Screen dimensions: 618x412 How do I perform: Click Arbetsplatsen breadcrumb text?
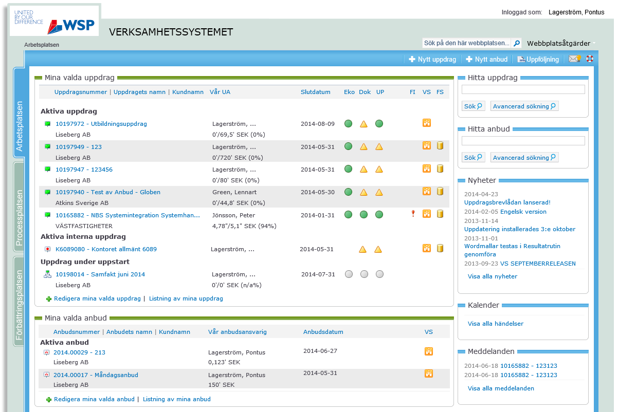click(42, 45)
